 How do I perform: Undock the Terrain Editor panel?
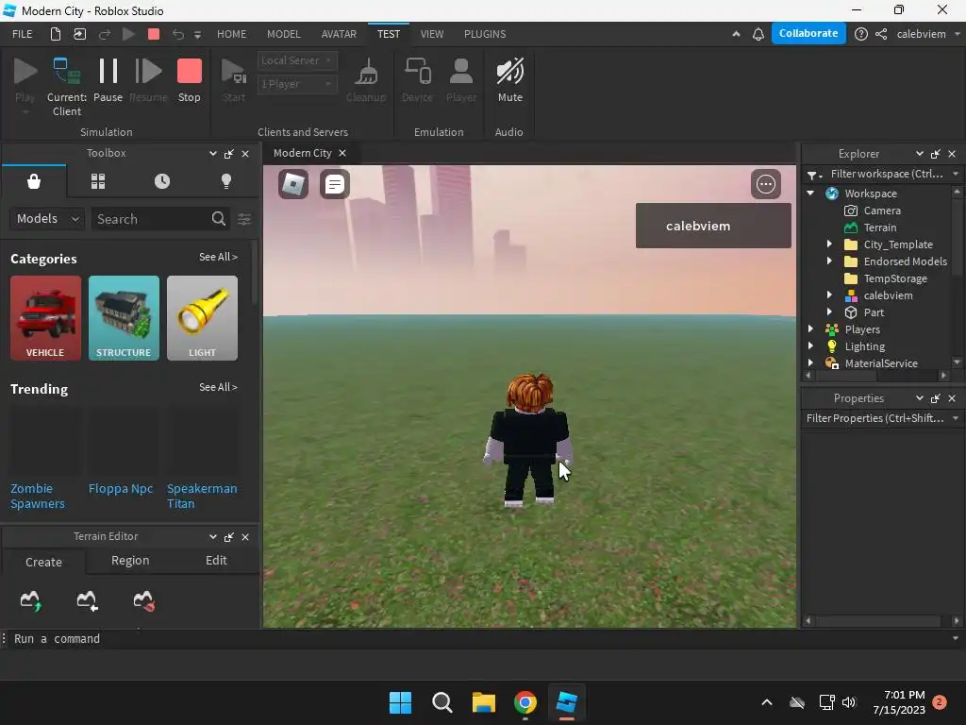pos(228,537)
